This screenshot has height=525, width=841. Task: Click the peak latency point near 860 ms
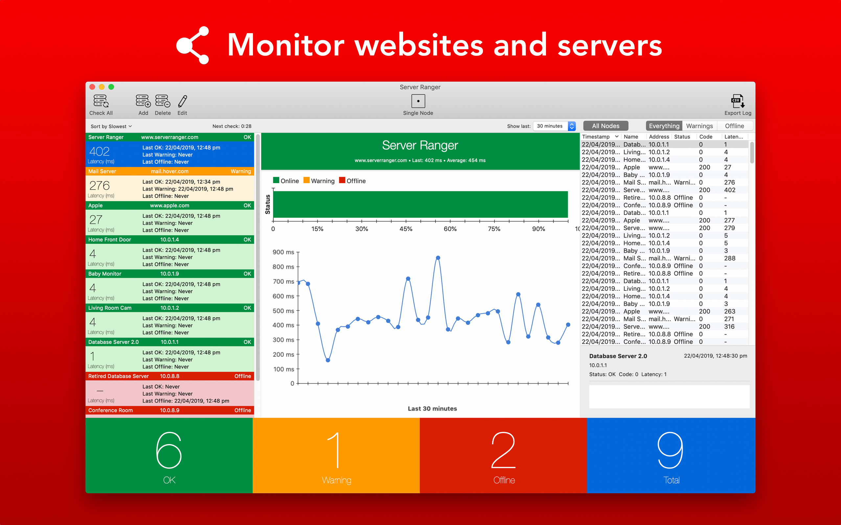[x=438, y=258]
